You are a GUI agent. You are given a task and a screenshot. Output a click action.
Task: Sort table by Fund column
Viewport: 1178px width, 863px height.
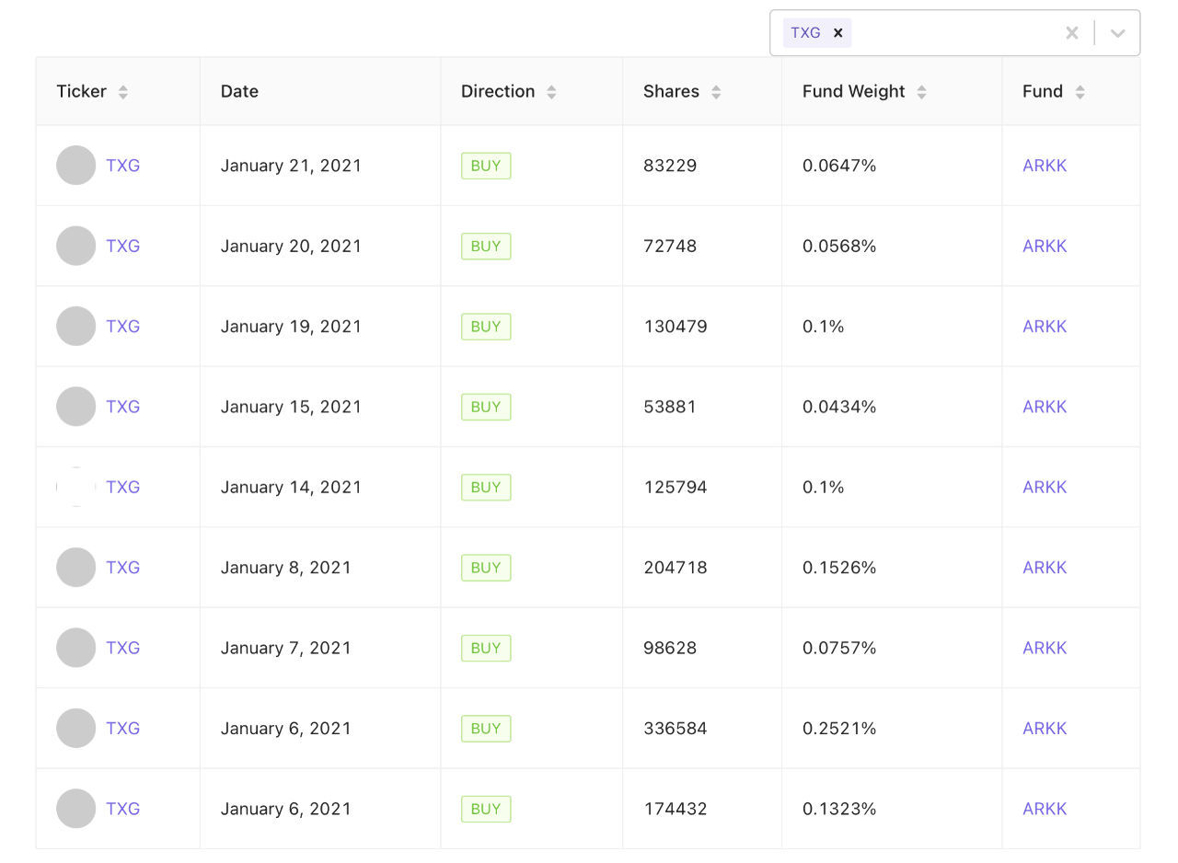1080,92
